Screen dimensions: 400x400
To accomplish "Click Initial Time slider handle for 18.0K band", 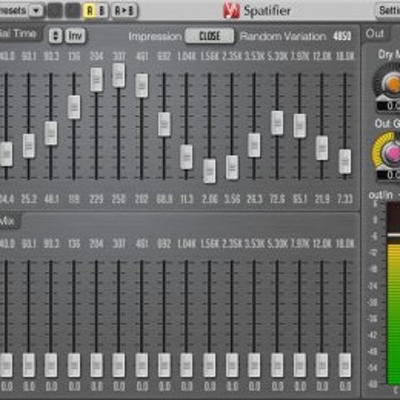I will (345, 162).
